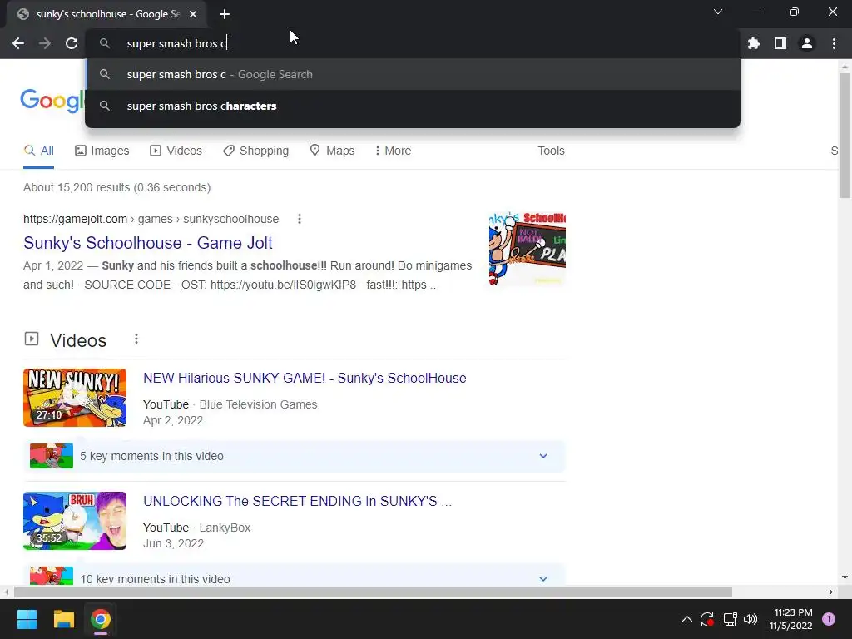Image resolution: width=852 pixels, height=639 pixels.
Task: Switch to the All results tab
Action: point(38,151)
